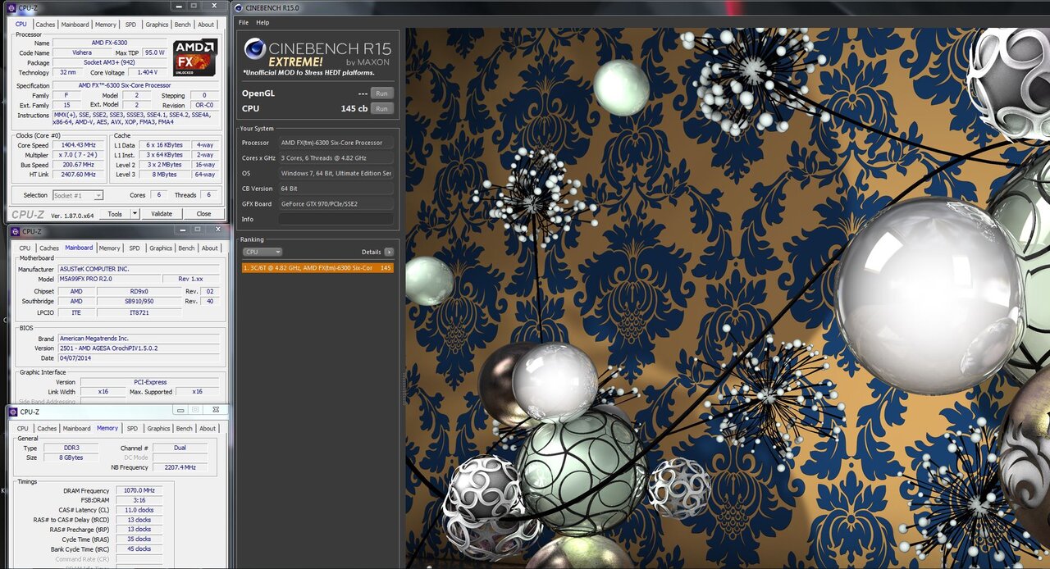Open the CPU ranking type dropdown
This screenshot has height=569, width=1050.
(262, 252)
